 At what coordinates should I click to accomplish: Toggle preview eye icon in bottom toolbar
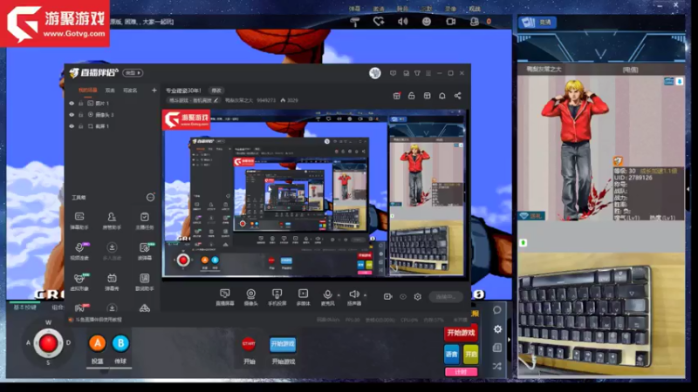403,296
